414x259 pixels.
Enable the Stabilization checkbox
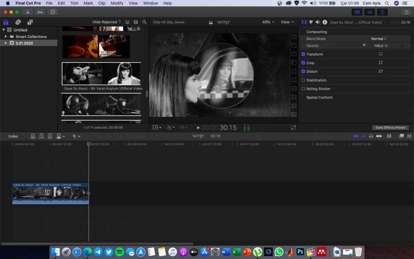(303, 80)
